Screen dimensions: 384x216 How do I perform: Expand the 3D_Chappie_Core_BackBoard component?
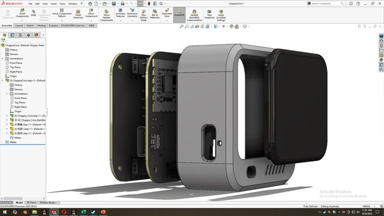point(7,120)
